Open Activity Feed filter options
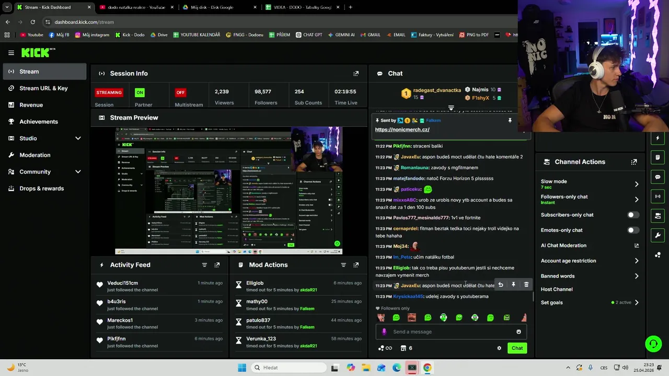Image resolution: width=669 pixels, height=376 pixels. coord(204,265)
